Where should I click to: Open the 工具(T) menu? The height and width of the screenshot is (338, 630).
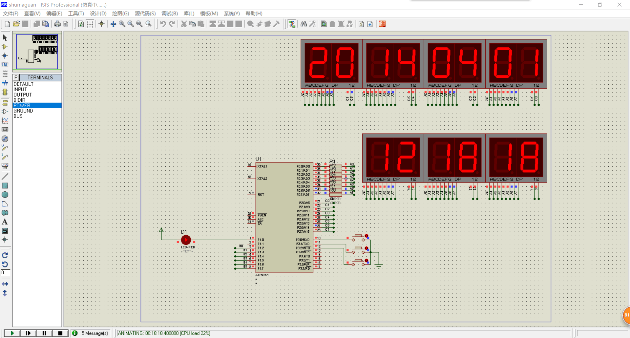pos(76,13)
